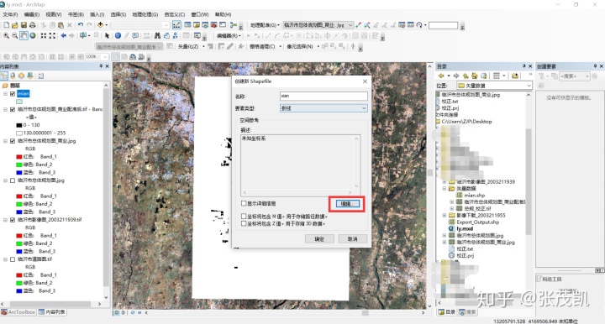Expand 临沂市影像图_2003211939 folder in Catalog
This screenshot has width=605, height=324.
(445, 181)
